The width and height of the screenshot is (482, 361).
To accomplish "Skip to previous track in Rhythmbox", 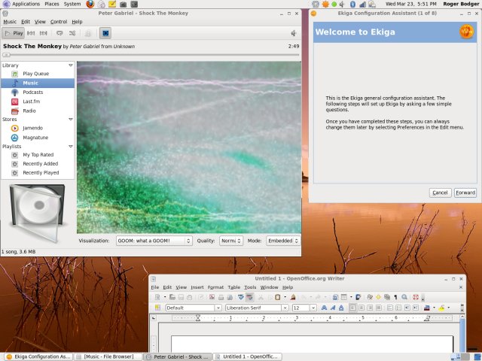I will tap(31, 33).
